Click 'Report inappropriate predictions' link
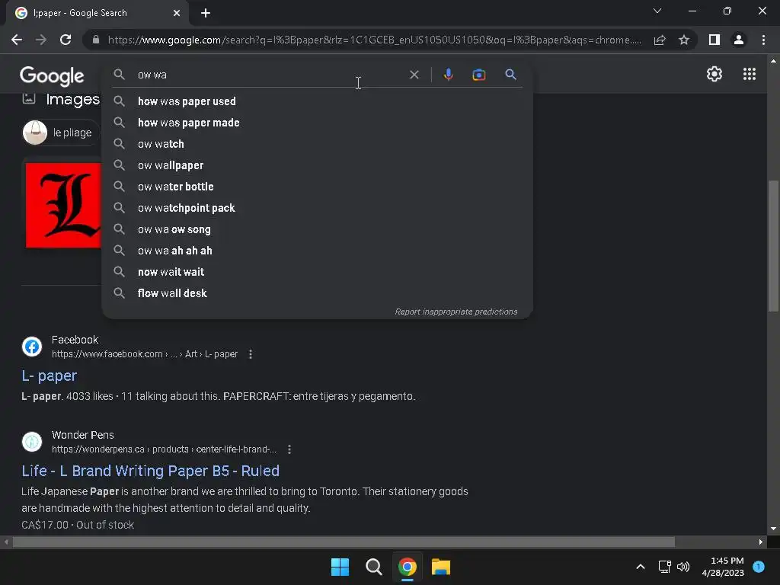The height and width of the screenshot is (585, 780). pos(456,312)
